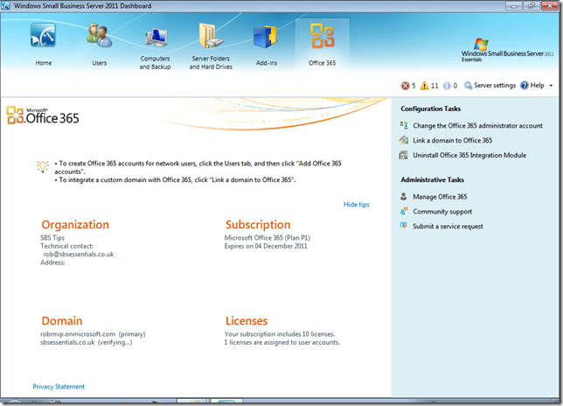This screenshot has width=563, height=406.
Task: Click Link a domain to Office 365
Action: [451, 140]
